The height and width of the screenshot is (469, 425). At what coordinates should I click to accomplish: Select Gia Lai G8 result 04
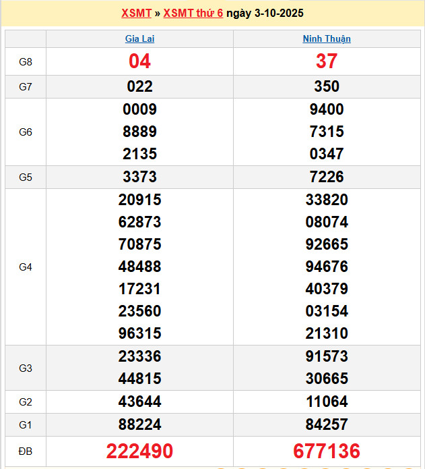click(139, 61)
